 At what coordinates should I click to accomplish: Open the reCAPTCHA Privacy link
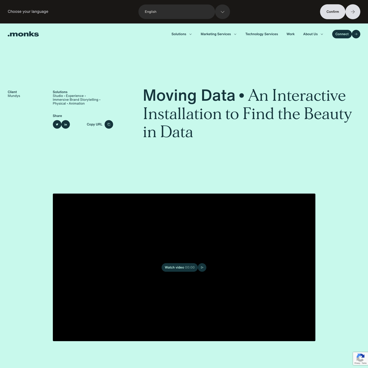pos(356,363)
